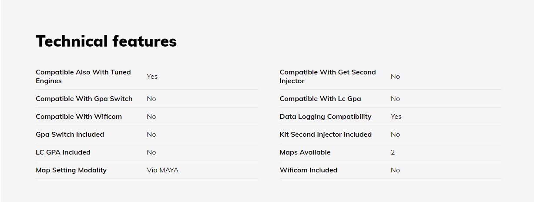Image resolution: width=534 pixels, height=202 pixels.
Task: Click the Compatible With Wificom label
Action: 79,117
